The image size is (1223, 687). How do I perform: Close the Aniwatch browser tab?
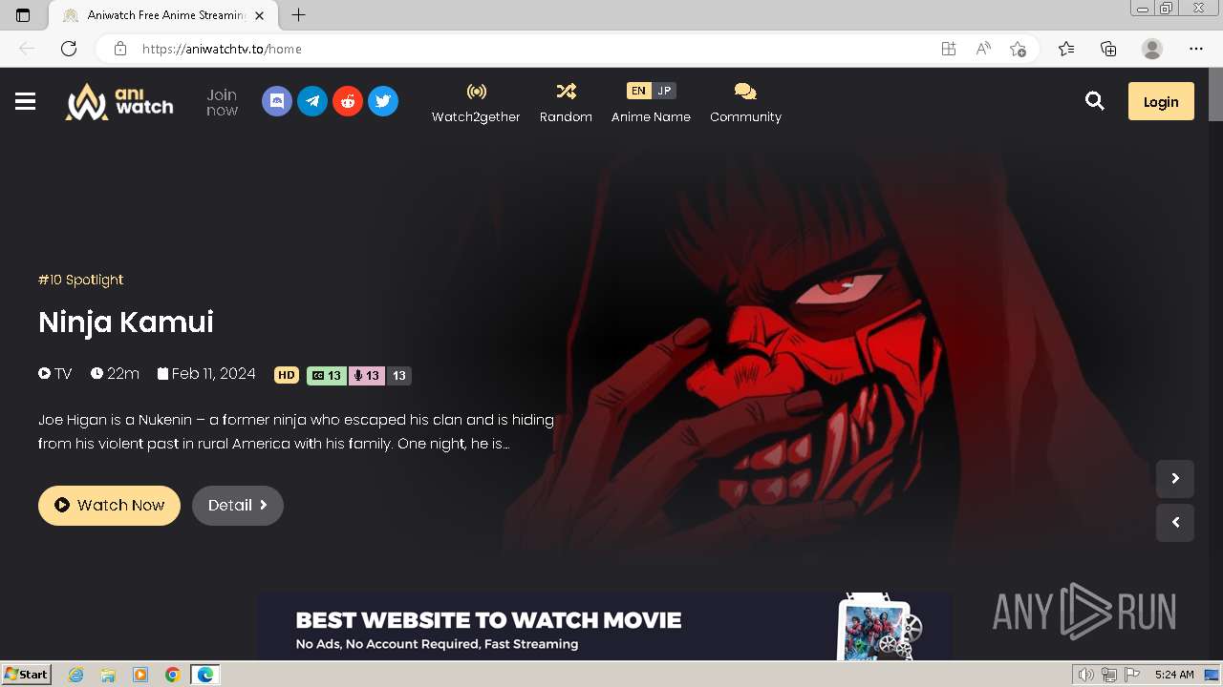tap(260, 15)
